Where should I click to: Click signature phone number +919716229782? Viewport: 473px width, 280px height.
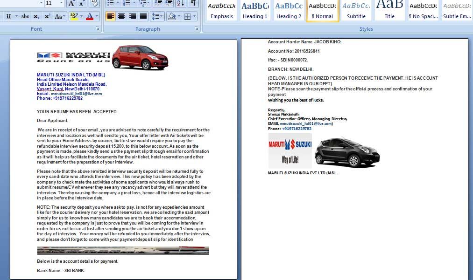[x=297, y=129]
